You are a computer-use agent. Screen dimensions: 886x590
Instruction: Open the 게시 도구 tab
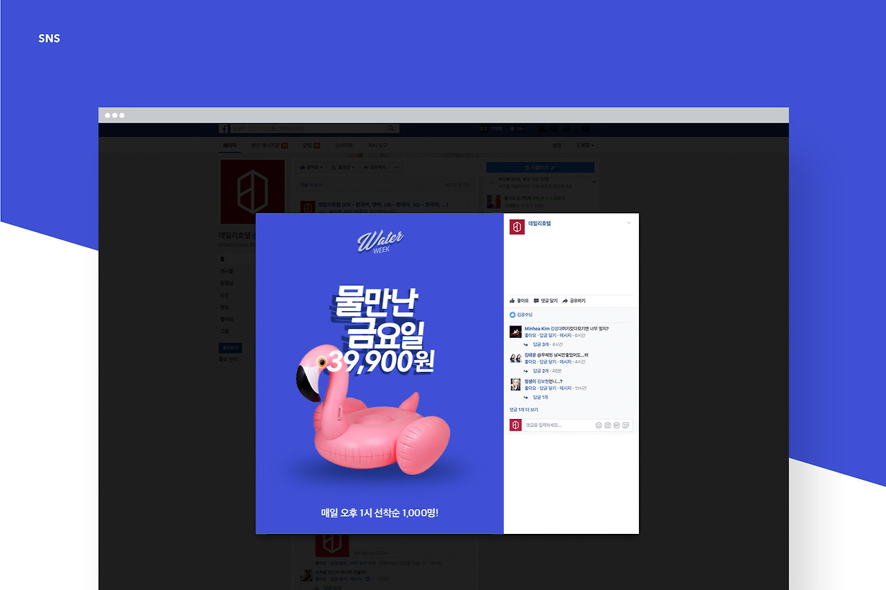(378, 145)
